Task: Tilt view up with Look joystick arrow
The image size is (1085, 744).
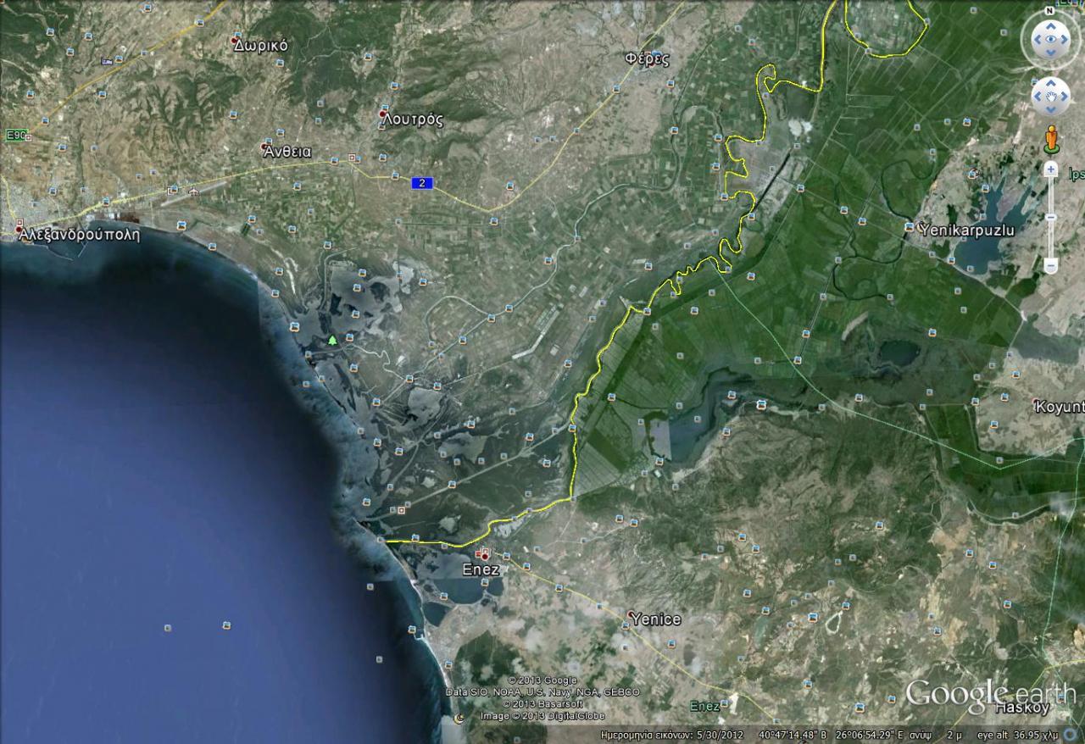Action: click(x=1051, y=25)
